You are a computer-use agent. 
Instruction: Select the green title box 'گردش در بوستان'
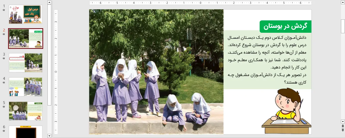click(285, 26)
